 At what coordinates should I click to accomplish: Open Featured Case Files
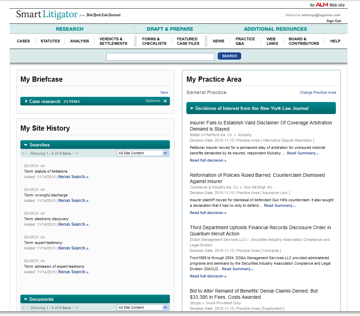coord(188,41)
